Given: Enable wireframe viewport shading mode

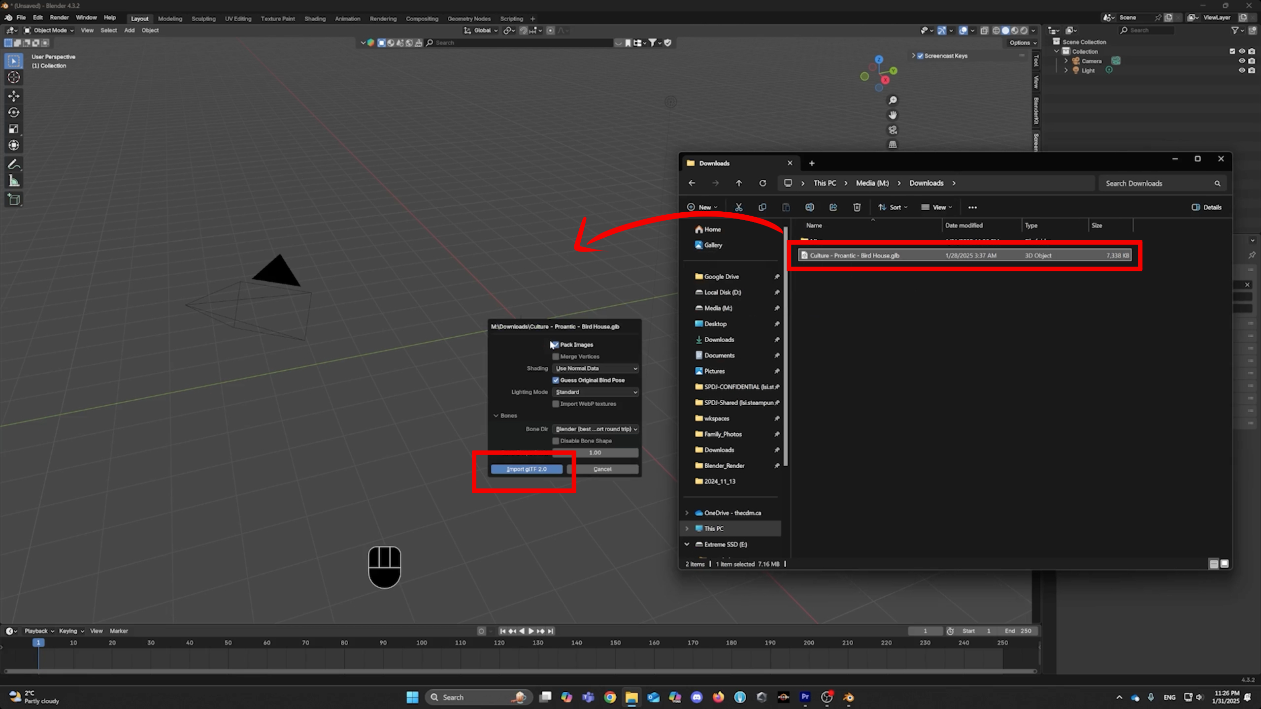Looking at the screenshot, I should coord(996,30).
